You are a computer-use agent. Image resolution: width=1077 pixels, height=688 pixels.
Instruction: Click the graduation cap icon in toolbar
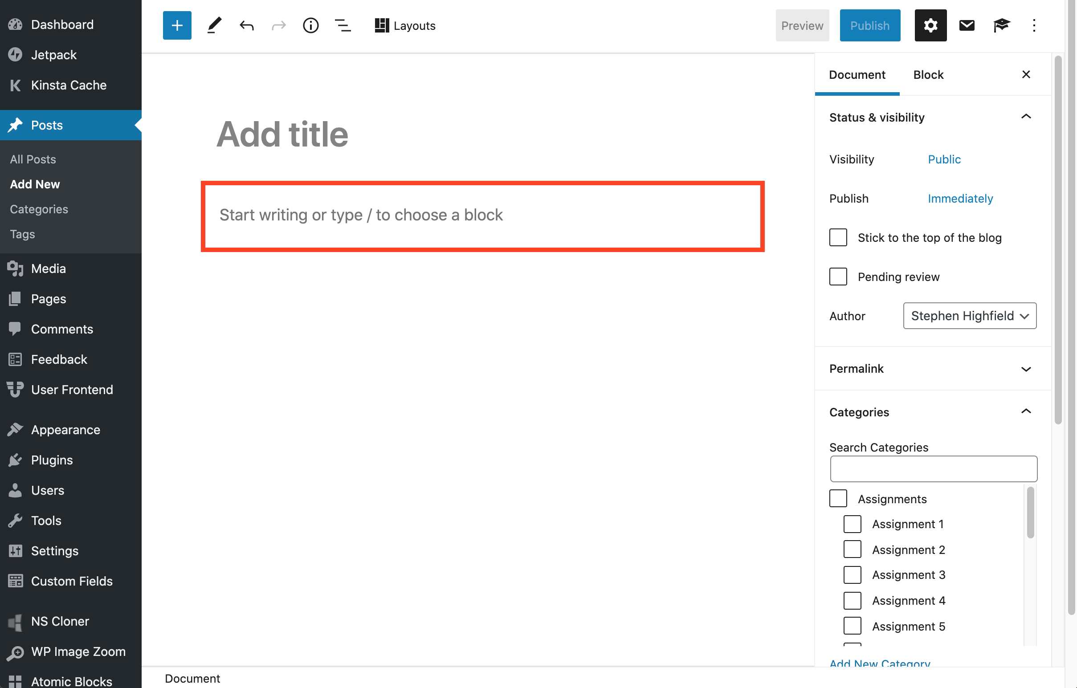click(x=1001, y=25)
